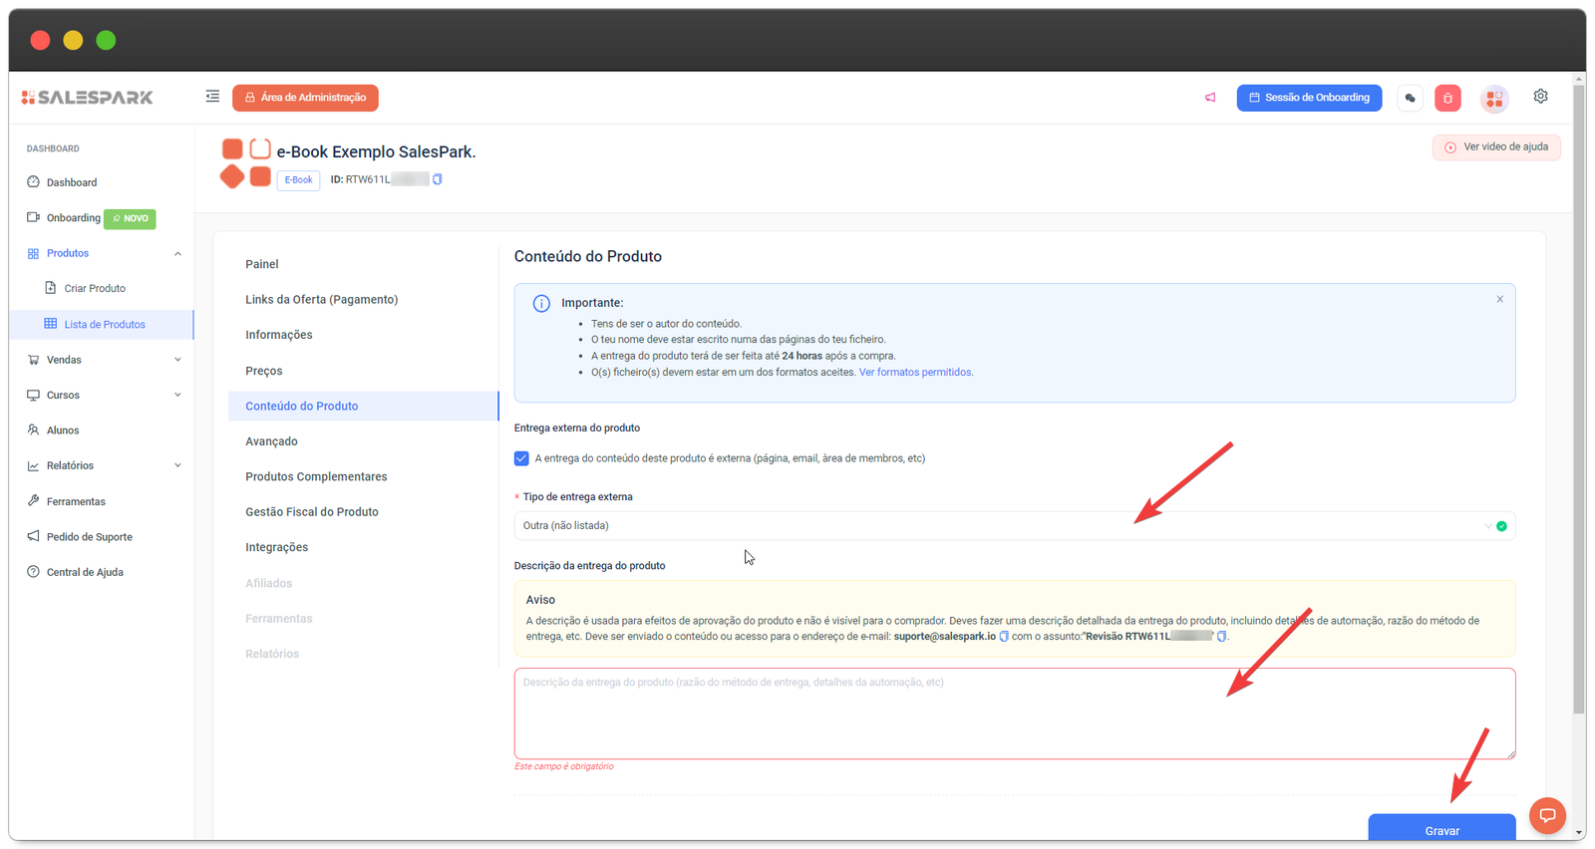The height and width of the screenshot is (849, 1595).
Task: Open the settings gear icon
Action: point(1540,97)
